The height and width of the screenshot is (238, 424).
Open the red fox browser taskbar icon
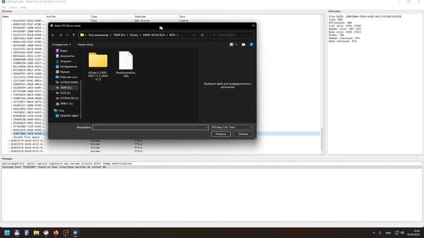pyautogui.click(x=56, y=233)
